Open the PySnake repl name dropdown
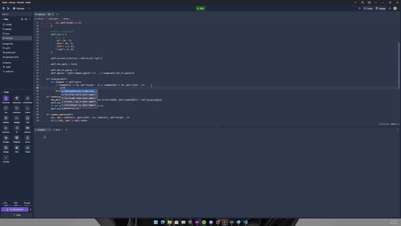 pos(19,8)
